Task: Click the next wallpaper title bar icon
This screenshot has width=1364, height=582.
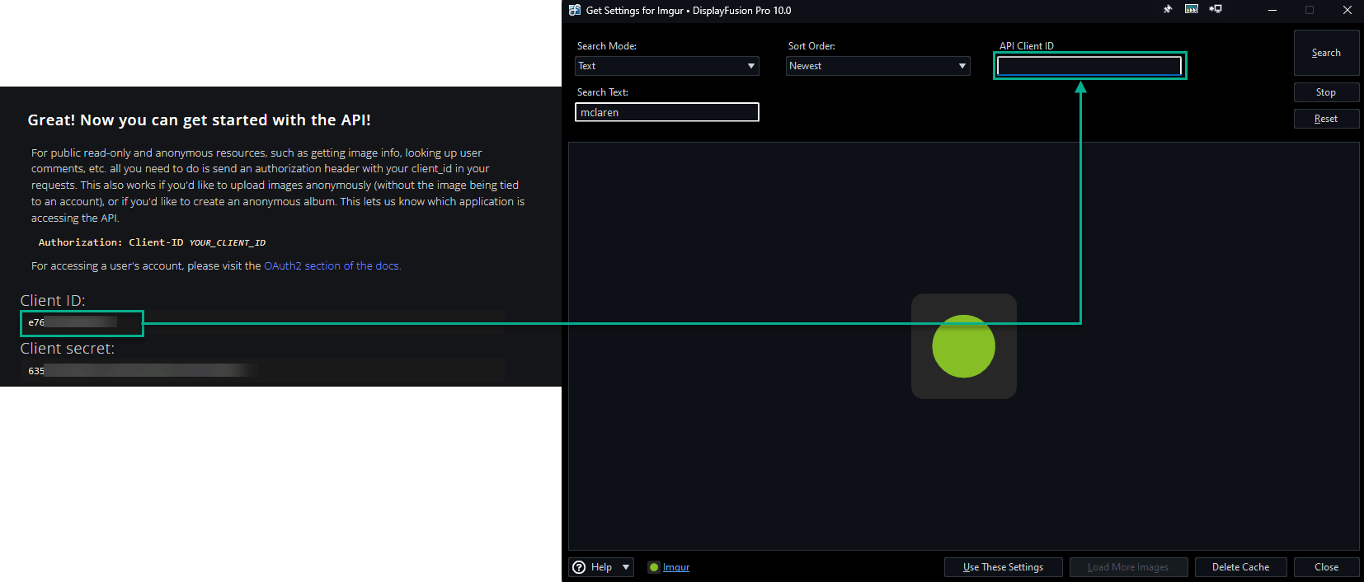Action: (1192, 10)
